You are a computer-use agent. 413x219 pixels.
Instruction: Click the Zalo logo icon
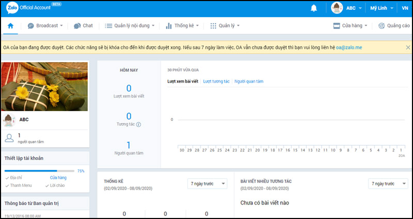(x=12, y=8)
